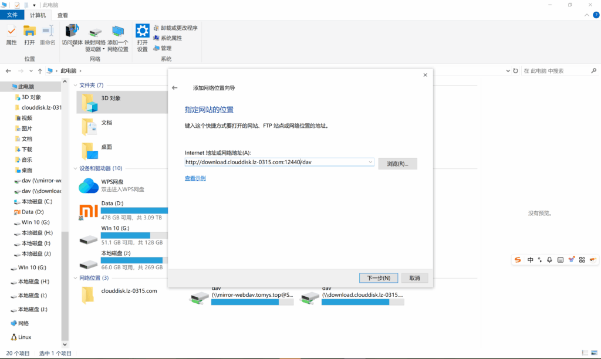Click the 属性 (Properties) ribbon icon

tap(11, 31)
